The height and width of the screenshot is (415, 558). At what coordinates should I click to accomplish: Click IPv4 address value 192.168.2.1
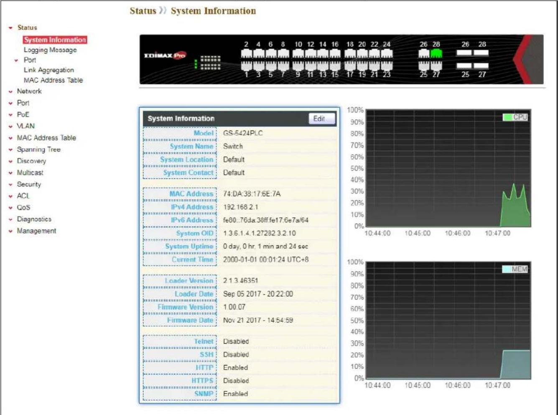tap(240, 207)
